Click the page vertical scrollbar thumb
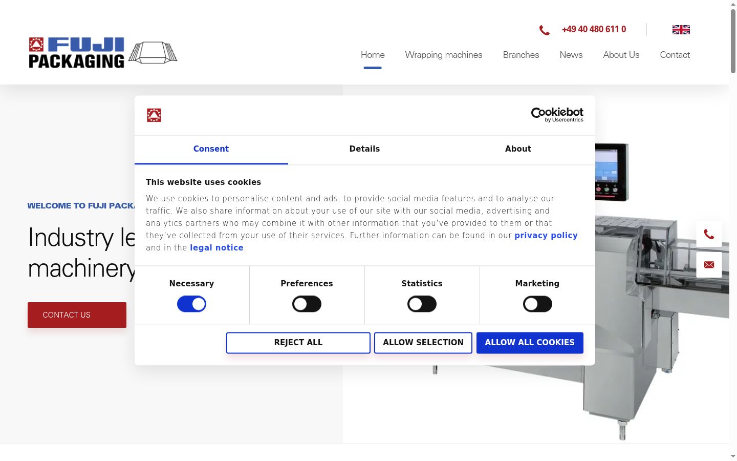The height and width of the screenshot is (461, 737). (x=733, y=41)
